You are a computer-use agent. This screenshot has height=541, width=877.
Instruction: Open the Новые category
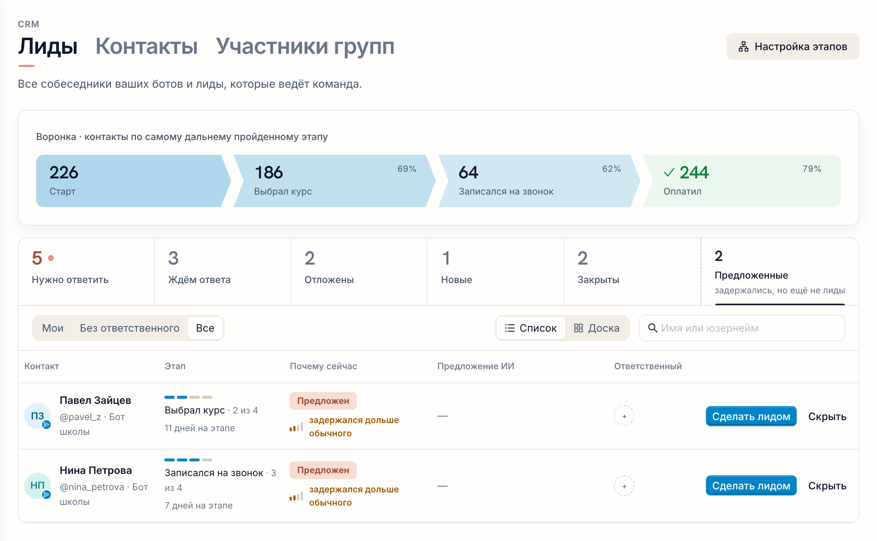pyautogui.click(x=496, y=272)
